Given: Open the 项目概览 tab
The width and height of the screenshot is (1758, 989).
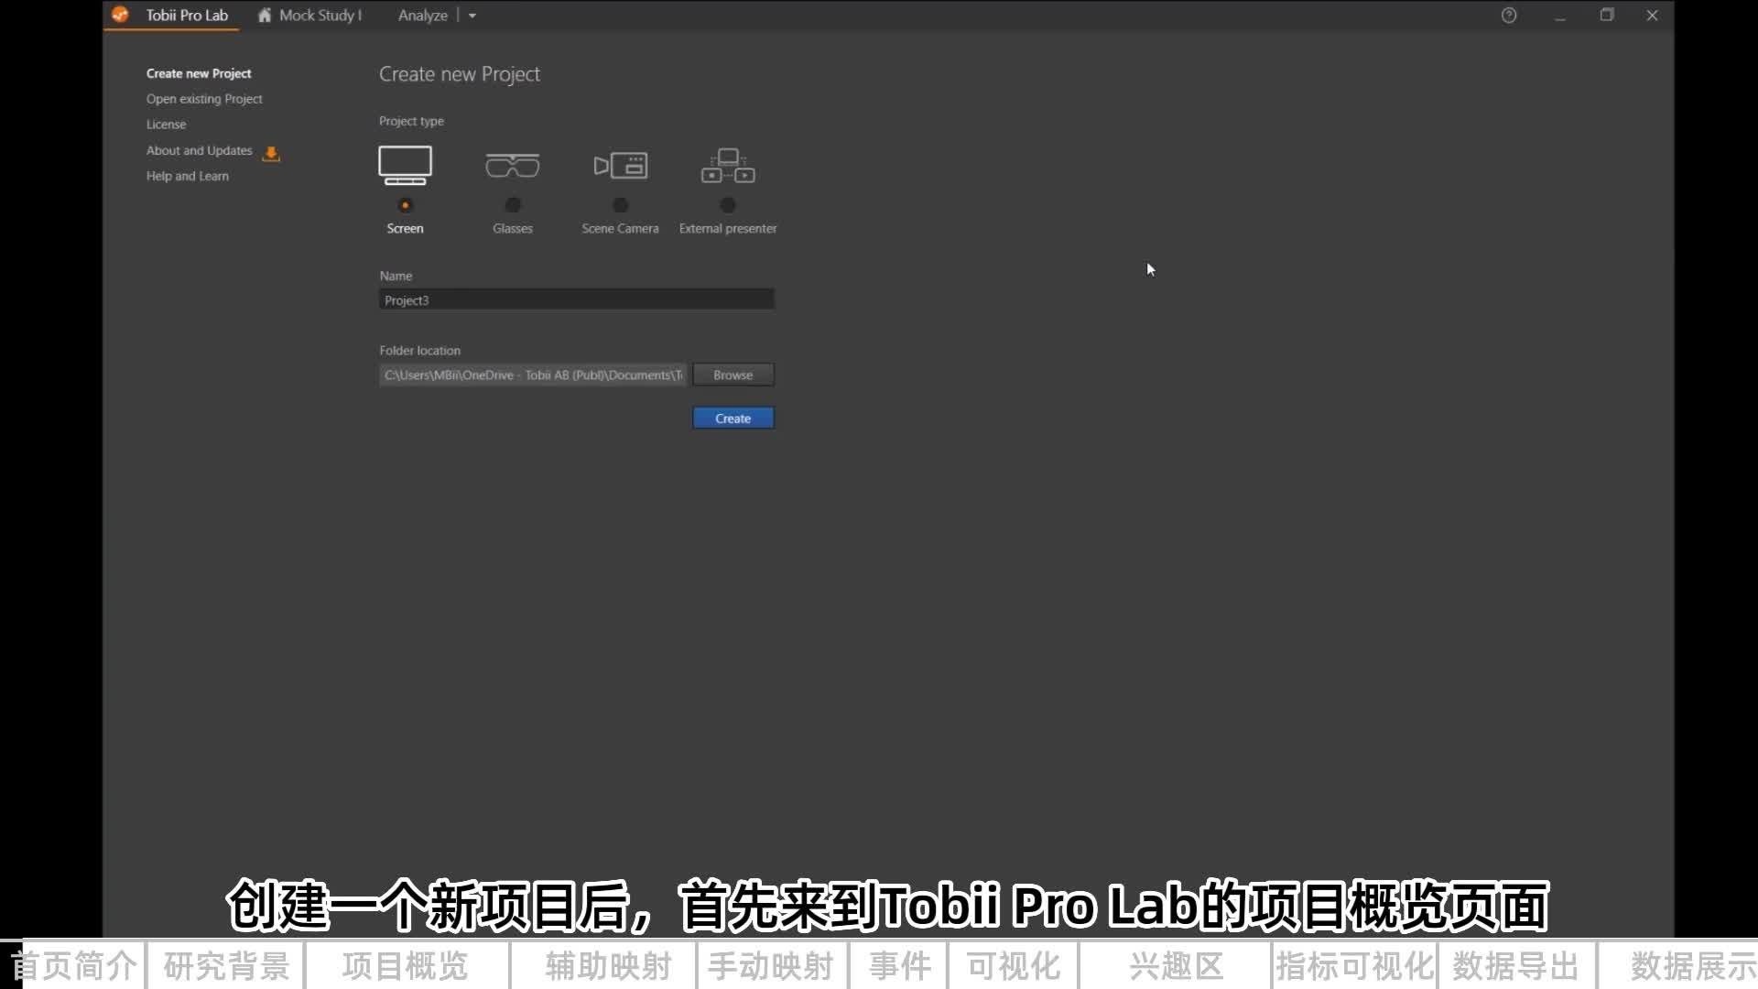Looking at the screenshot, I should [x=406, y=965].
